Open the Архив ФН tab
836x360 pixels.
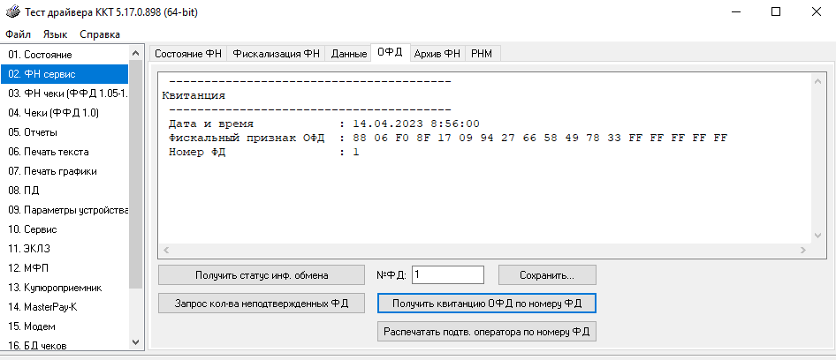[x=437, y=54]
